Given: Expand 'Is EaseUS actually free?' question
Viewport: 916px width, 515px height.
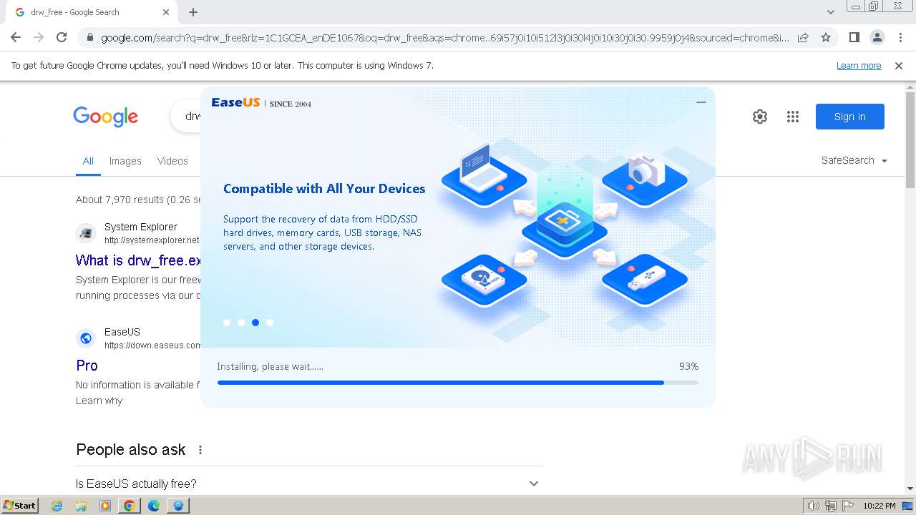Looking at the screenshot, I should pyautogui.click(x=309, y=484).
